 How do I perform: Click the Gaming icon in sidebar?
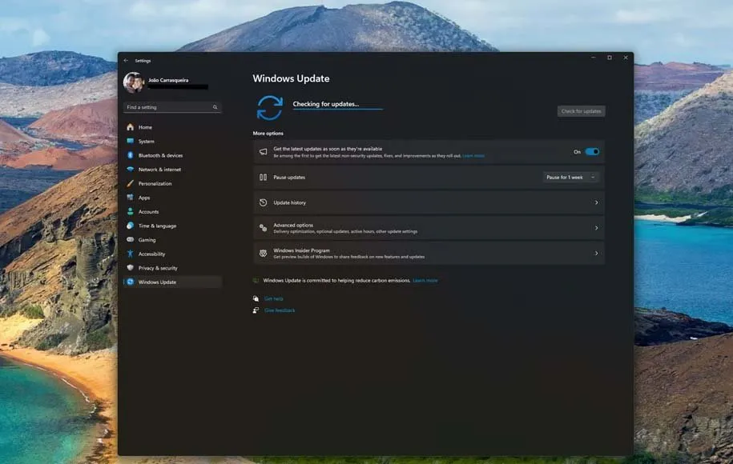[x=130, y=240]
